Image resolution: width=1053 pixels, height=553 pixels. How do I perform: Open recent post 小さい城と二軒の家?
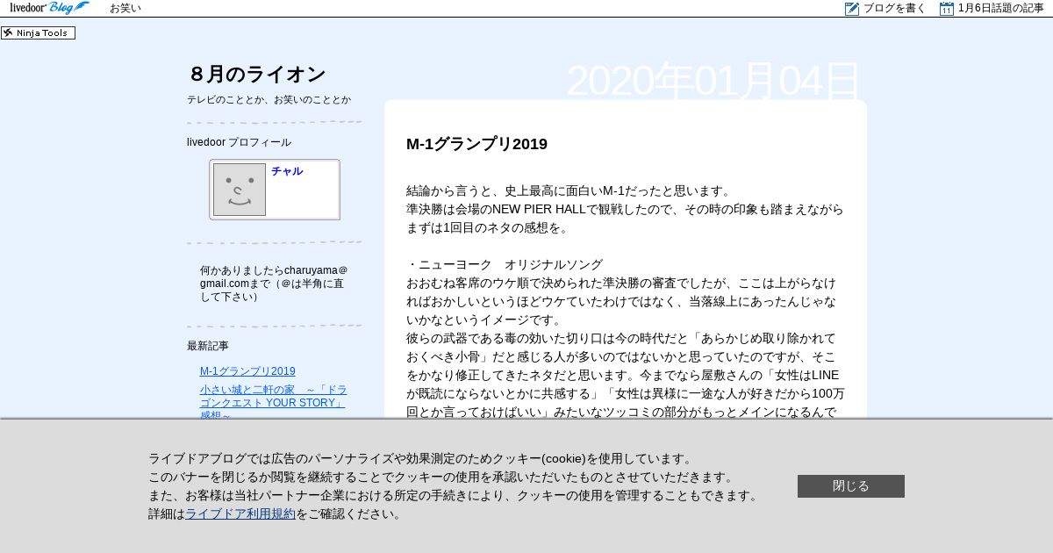pos(274,402)
